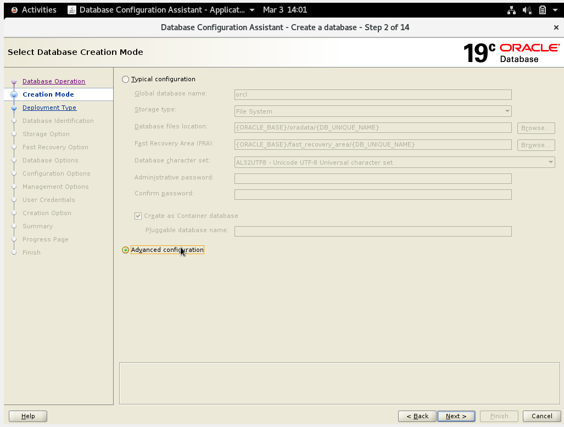Click the clipboard tray icon
This screenshot has height=427, width=564.
(543, 10)
